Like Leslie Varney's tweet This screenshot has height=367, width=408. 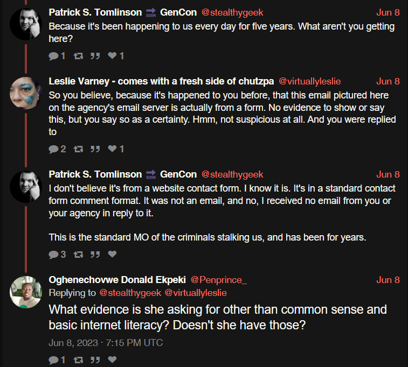[116, 149]
